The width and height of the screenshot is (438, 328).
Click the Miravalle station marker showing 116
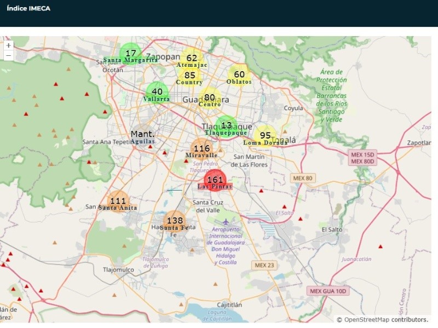pos(201,149)
